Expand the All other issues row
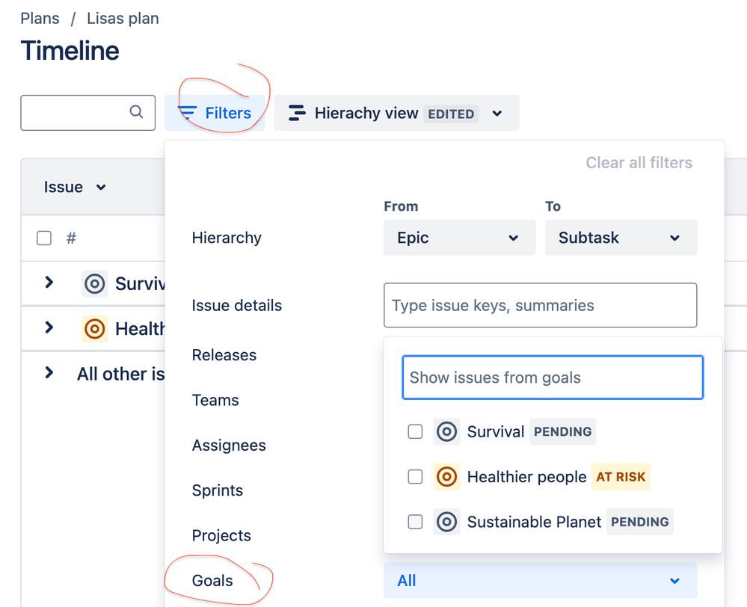 (49, 372)
